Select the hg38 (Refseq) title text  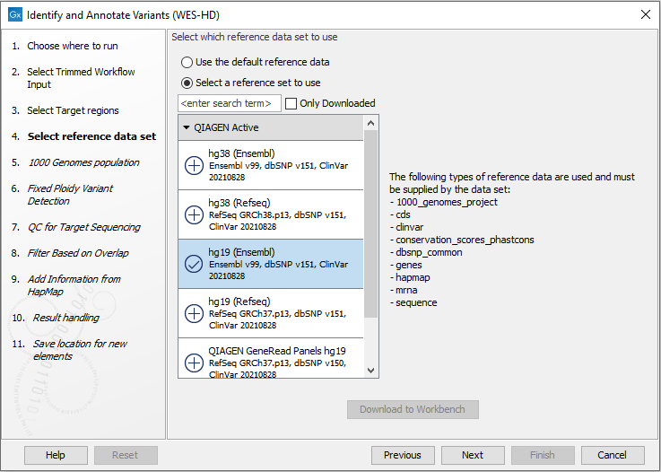(x=239, y=203)
